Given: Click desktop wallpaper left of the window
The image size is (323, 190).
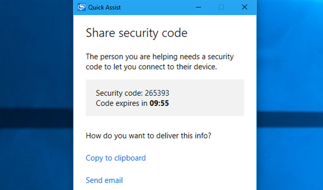Looking at the screenshot, I should pos(35,79).
